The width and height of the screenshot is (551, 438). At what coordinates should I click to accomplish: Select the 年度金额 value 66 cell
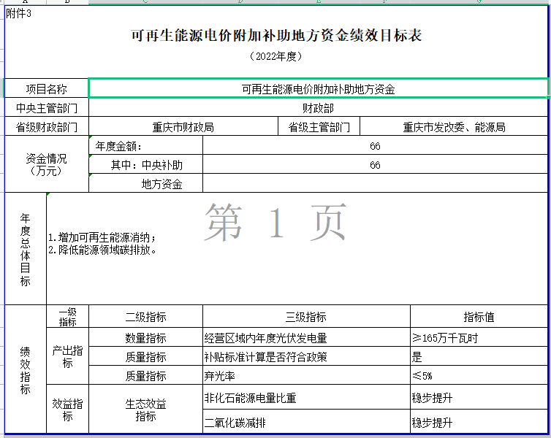click(375, 146)
